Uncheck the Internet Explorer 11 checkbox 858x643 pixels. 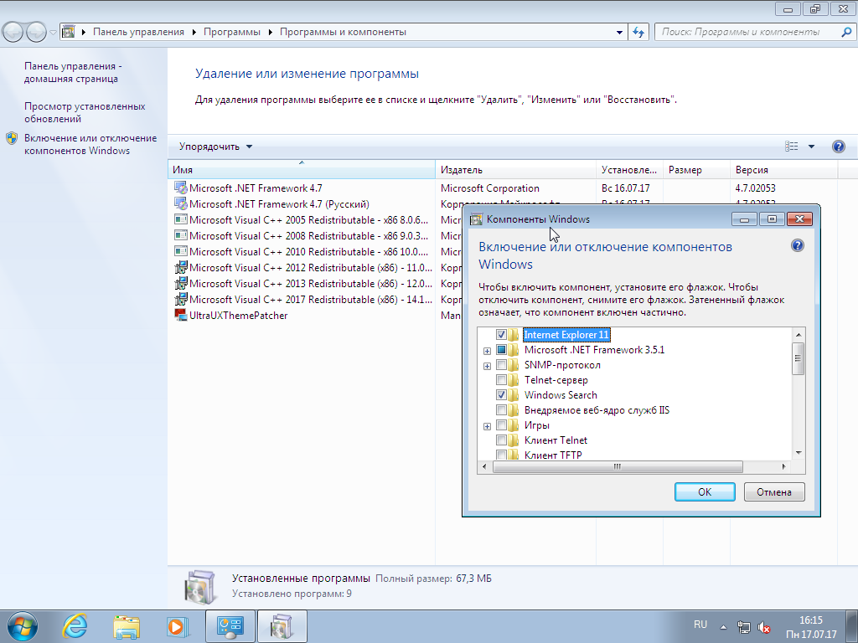pyautogui.click(x=501, y=335)
